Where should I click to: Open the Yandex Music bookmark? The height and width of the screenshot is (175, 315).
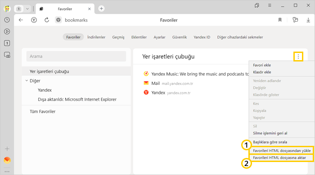click(196, 74)
